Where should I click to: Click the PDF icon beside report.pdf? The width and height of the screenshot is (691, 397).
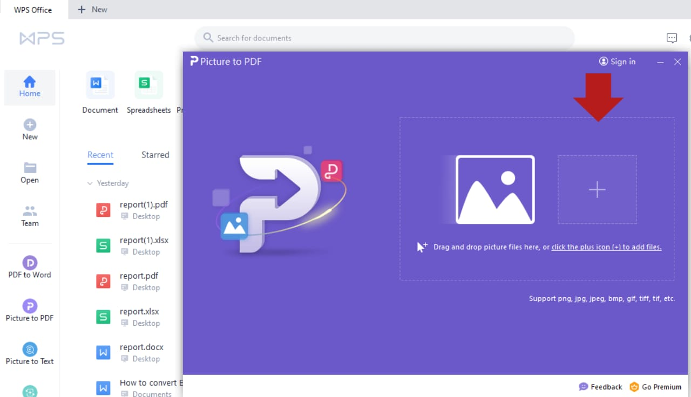[x=103, y=282]
